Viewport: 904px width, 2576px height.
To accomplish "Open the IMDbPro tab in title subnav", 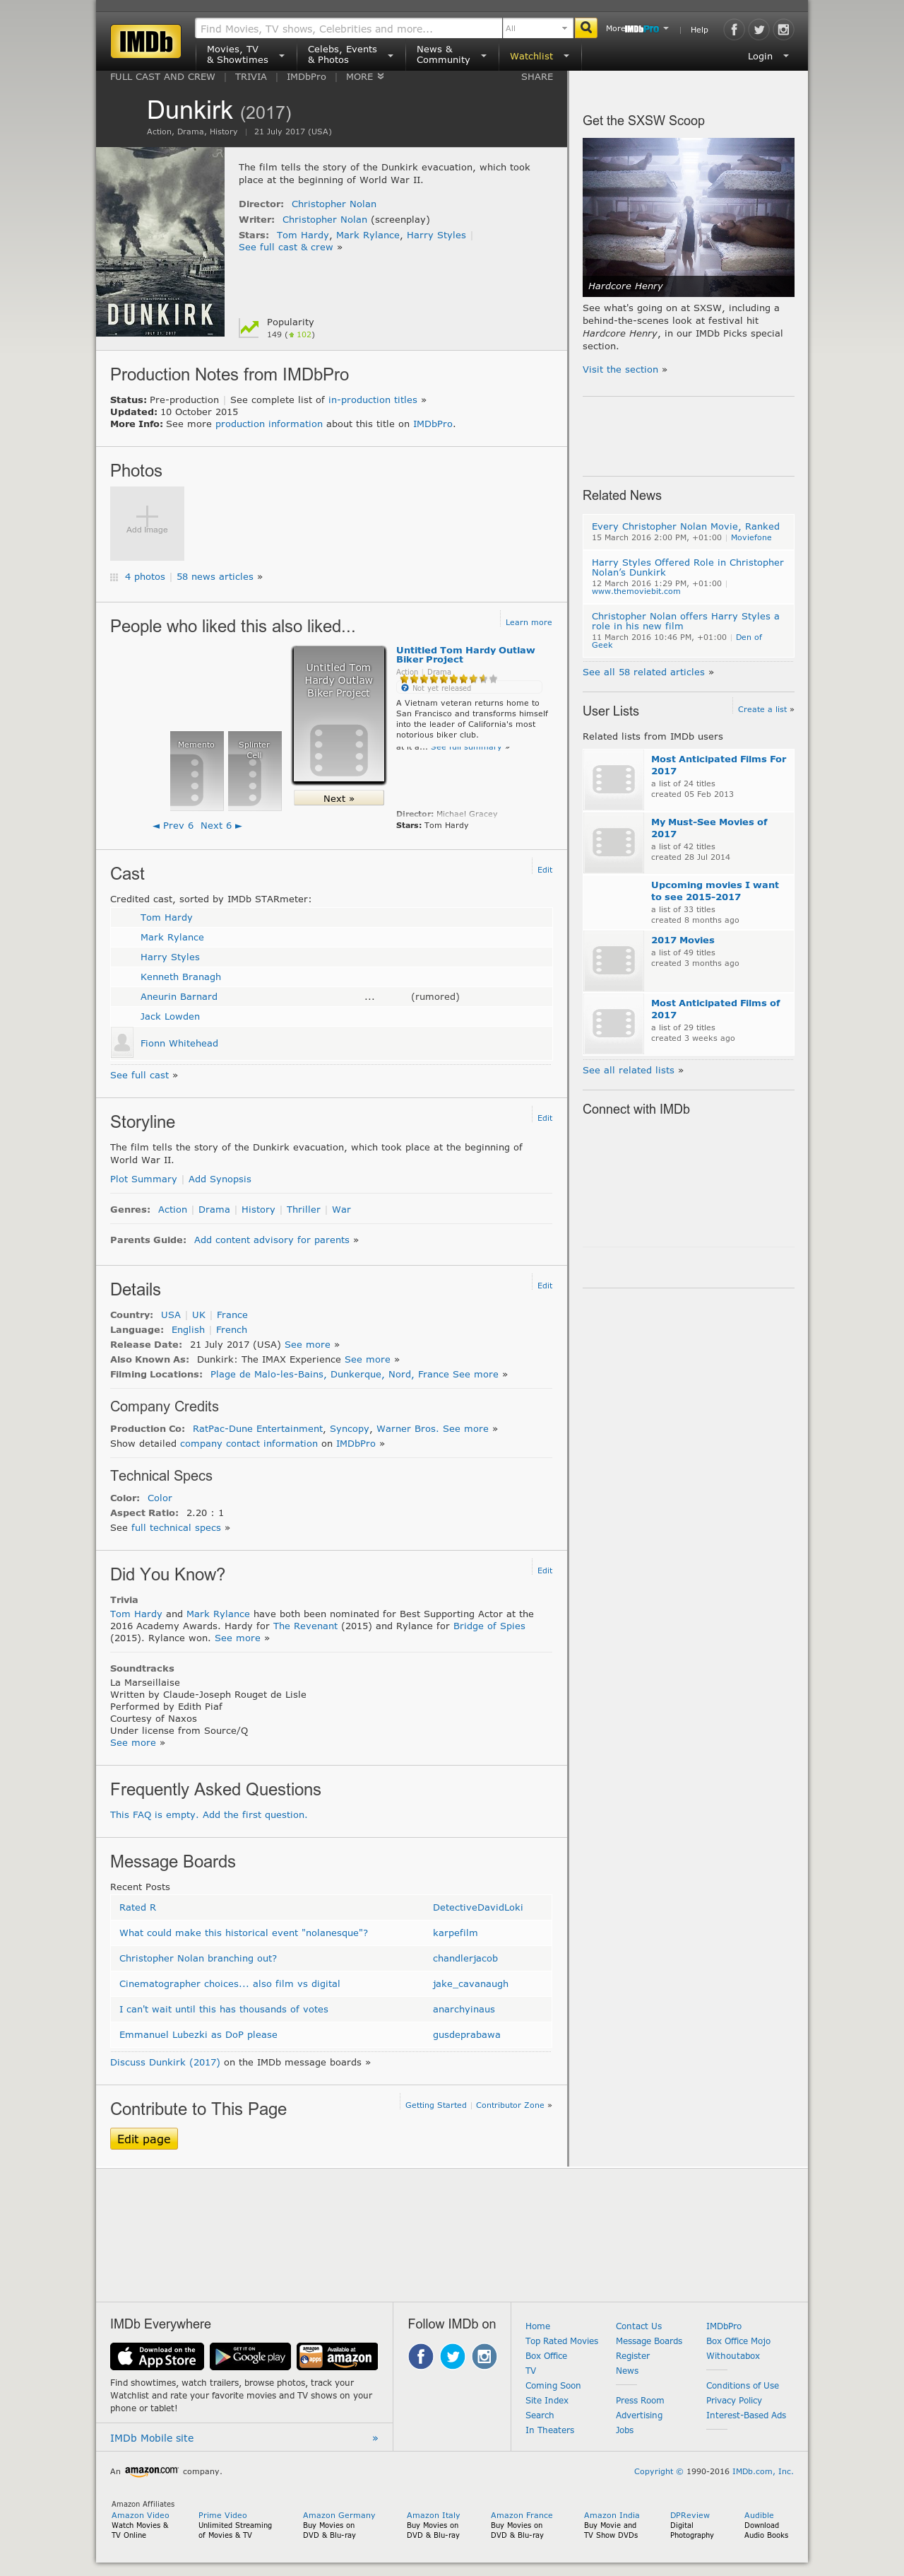I will tap(307, 77).
